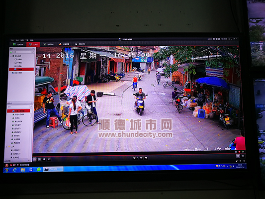Screen dimensions: 265x199
Task: Click the Windows Start orb button
Action: pos(6,170)
